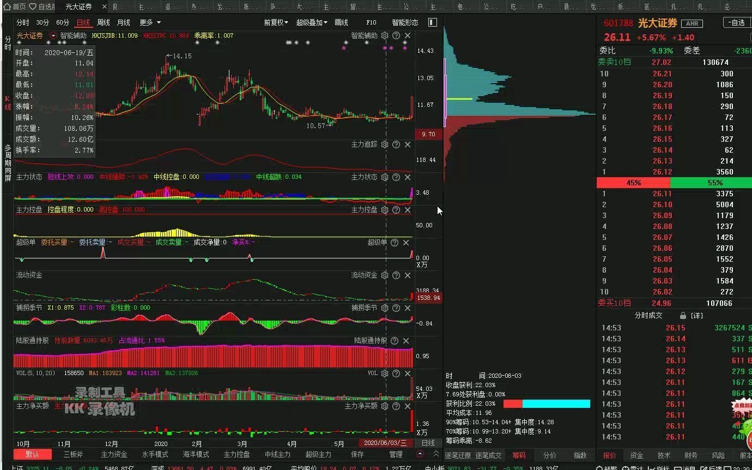Switch to 分价 tab
The height and width of the screenshot is (470, 752).
pyautogui.click(x=550, y=455)
